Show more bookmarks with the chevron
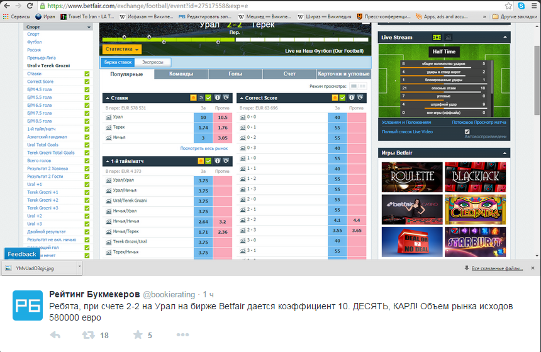The image size is (541, 352). (484, 16)
